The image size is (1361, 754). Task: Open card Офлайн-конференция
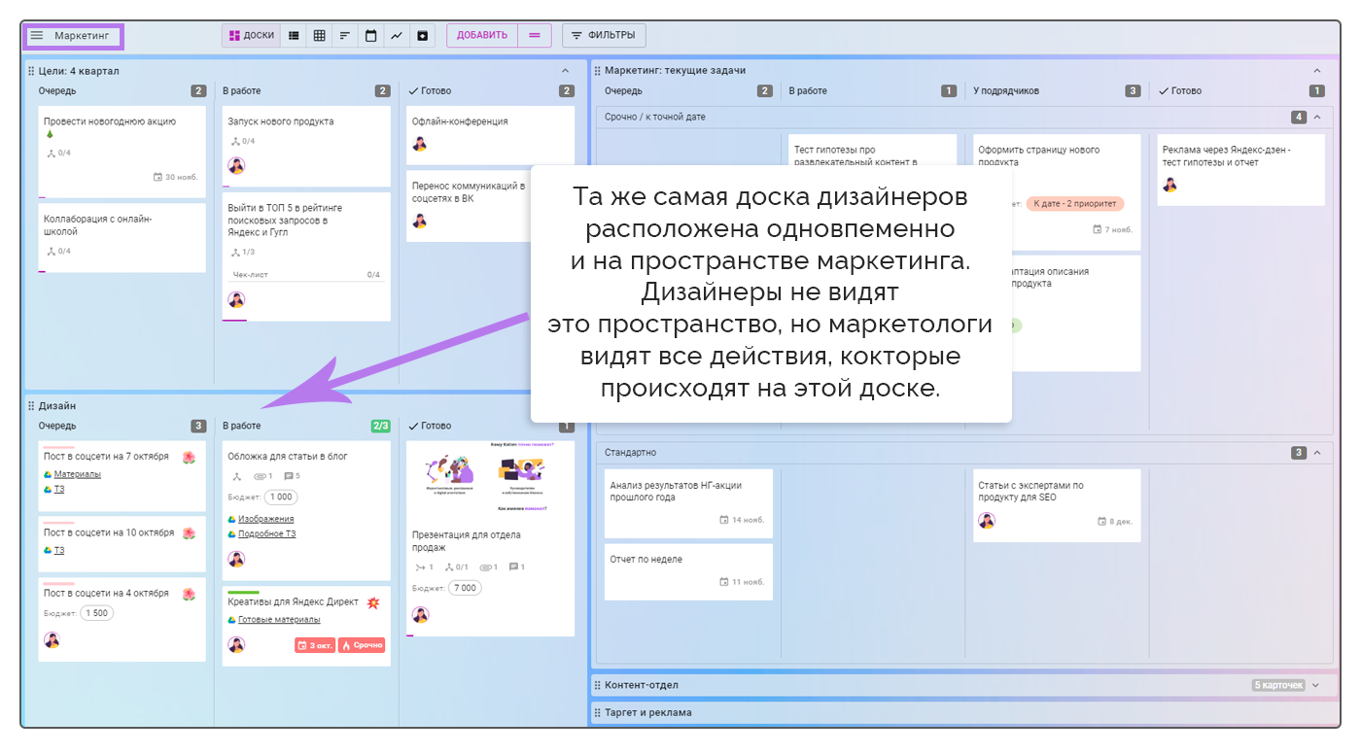click(x=490, y=134)
